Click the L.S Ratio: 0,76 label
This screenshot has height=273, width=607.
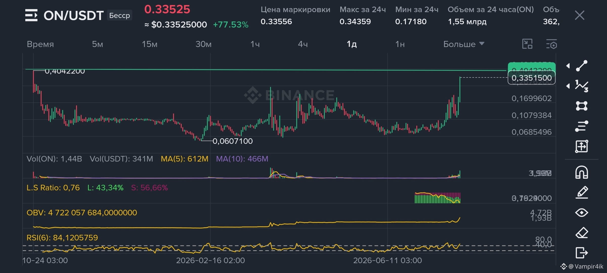53,188
